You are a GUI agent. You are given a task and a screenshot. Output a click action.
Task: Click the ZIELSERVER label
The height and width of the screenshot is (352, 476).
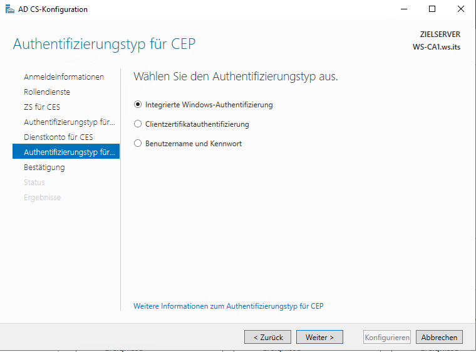coord(440,35)
